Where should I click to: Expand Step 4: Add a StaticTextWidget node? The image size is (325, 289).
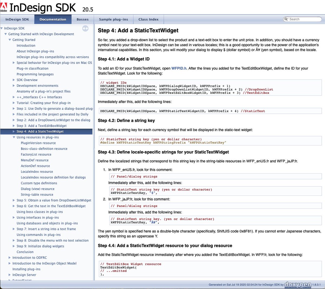tap(14, 131)
